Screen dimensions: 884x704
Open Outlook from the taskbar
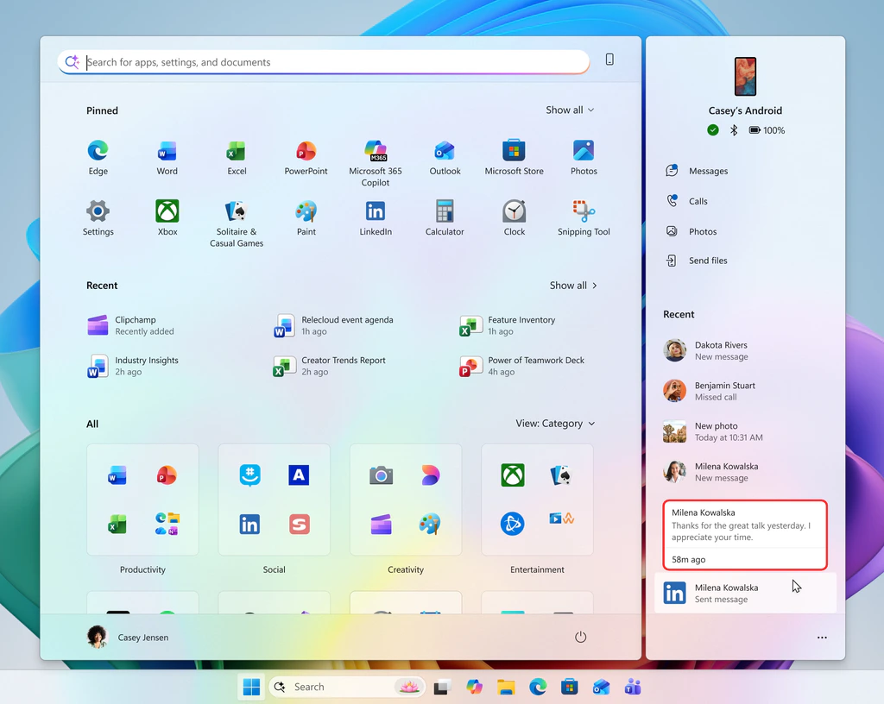[601, 687]
